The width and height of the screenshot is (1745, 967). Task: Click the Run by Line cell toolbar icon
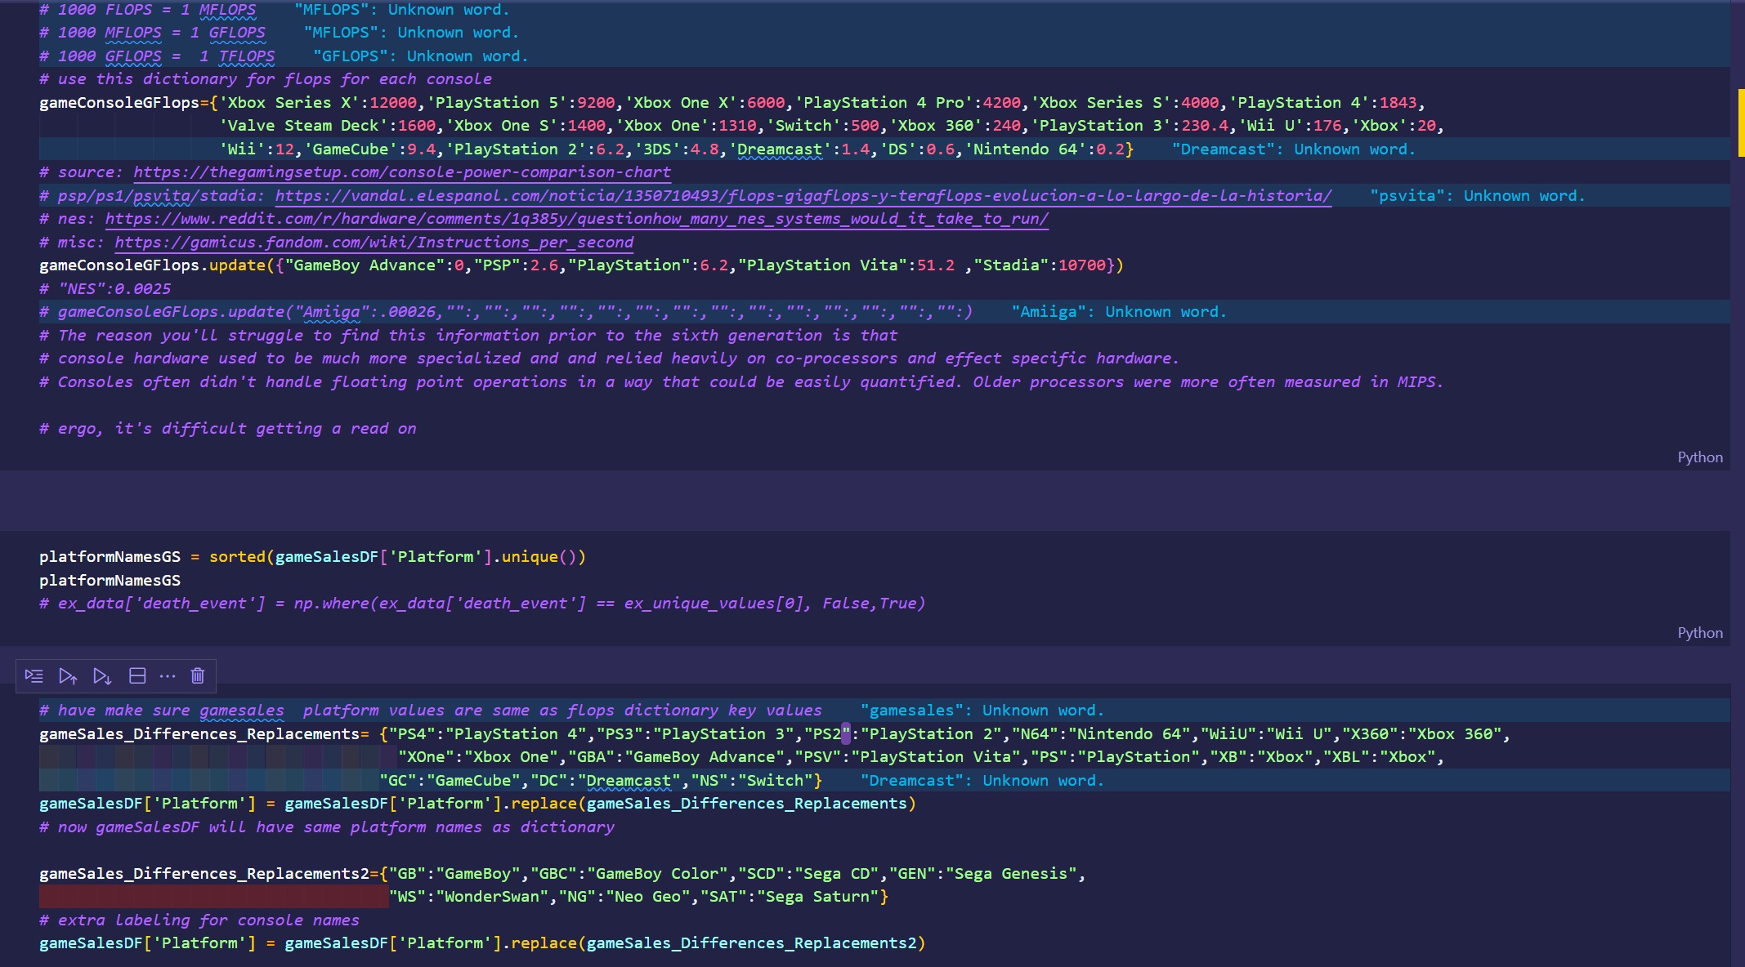34,675
